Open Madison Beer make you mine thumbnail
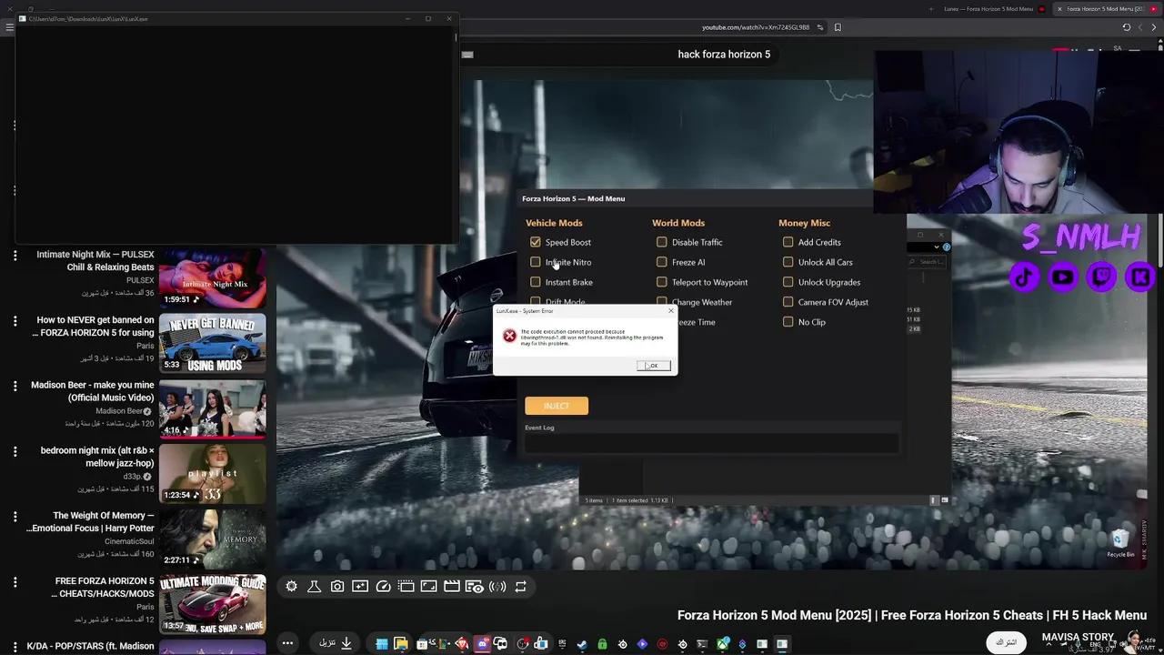1164x655 pixels. [x=213, y=409]
